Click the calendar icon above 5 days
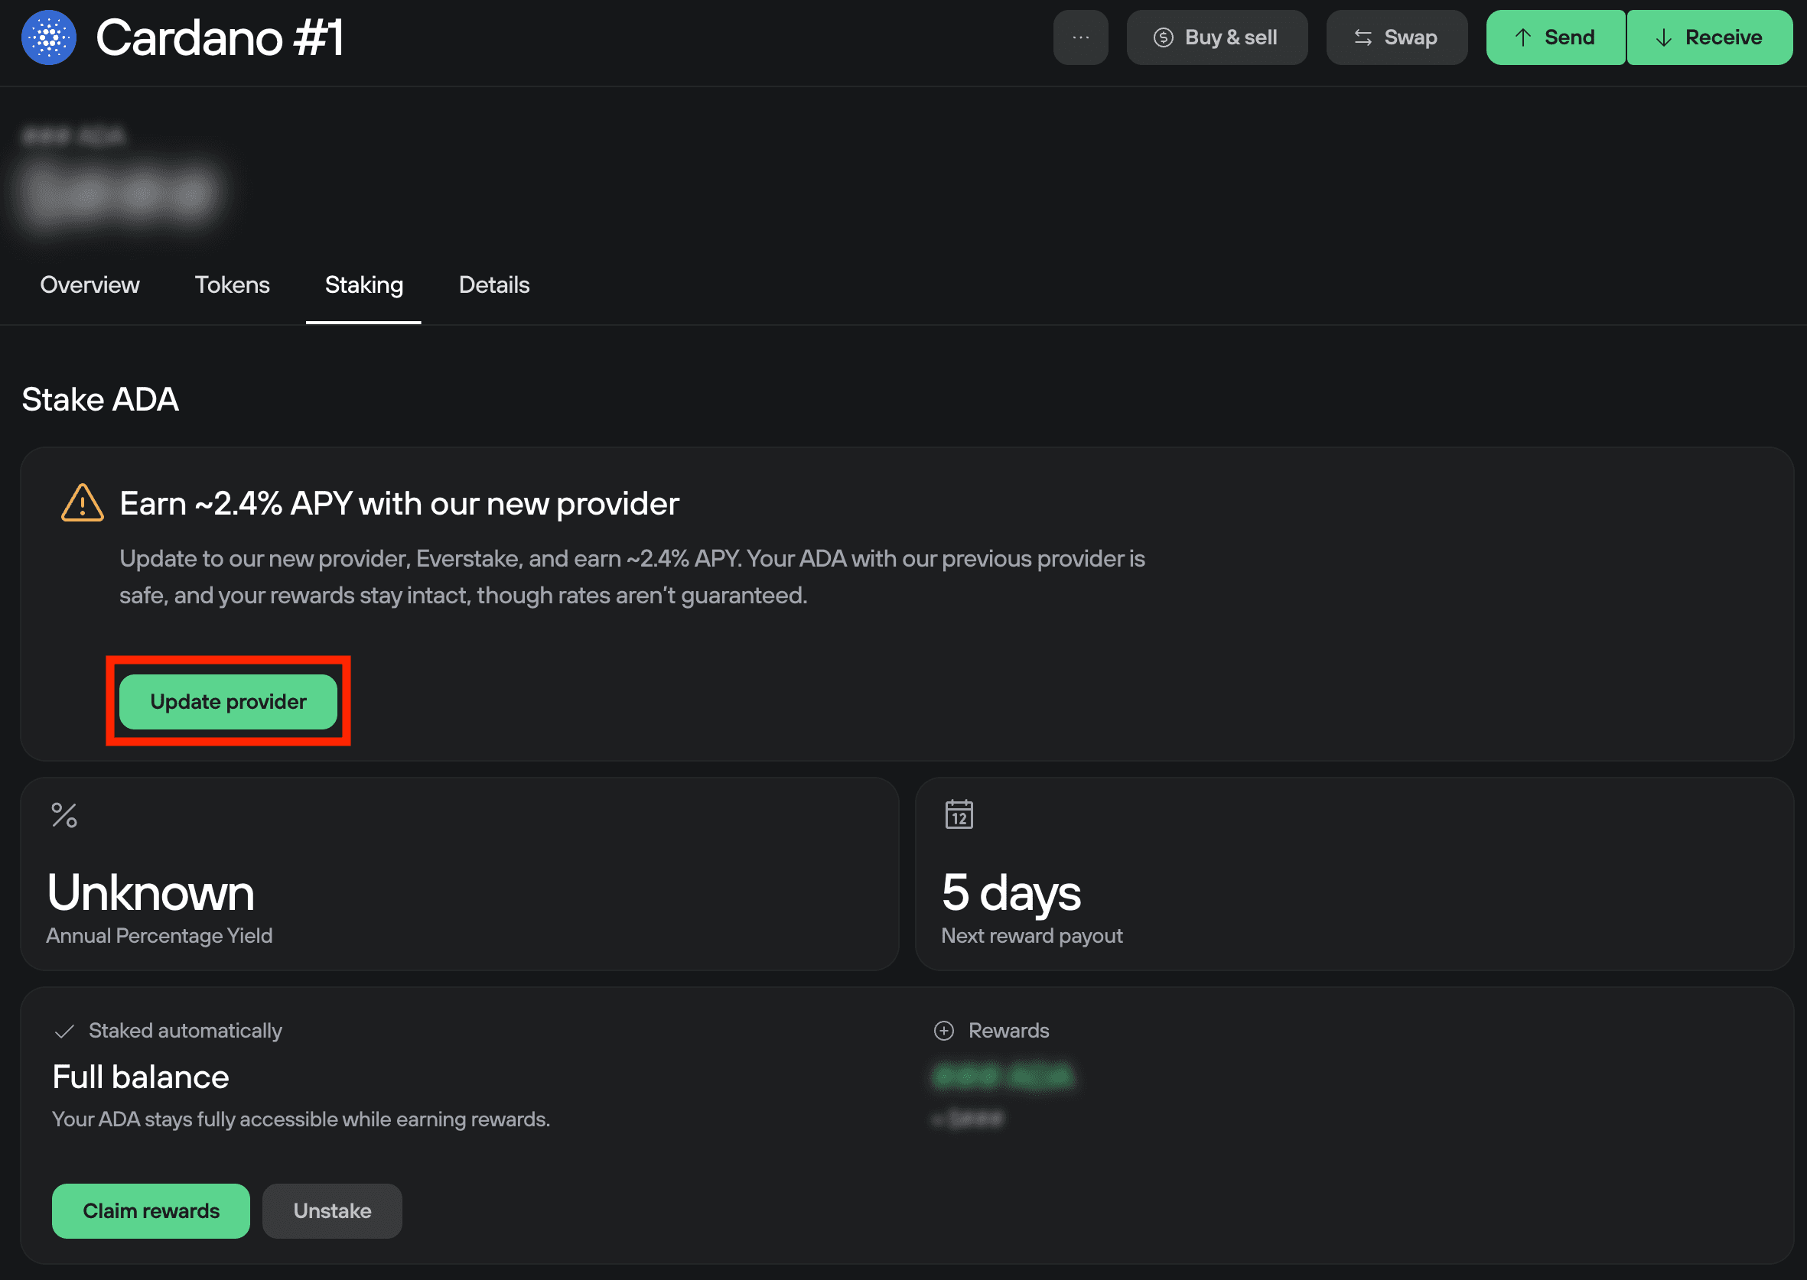Screen dimensions: 1807x1280 (x=959, y=814)
